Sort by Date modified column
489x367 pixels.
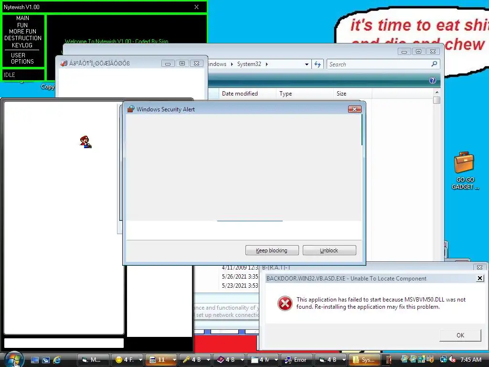(x=247, y=94)
